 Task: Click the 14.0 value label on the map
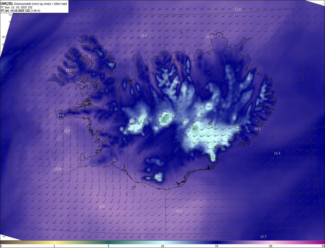coord(60,115)
